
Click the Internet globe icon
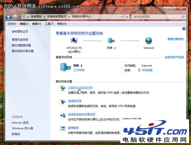(x=149, y=41)
